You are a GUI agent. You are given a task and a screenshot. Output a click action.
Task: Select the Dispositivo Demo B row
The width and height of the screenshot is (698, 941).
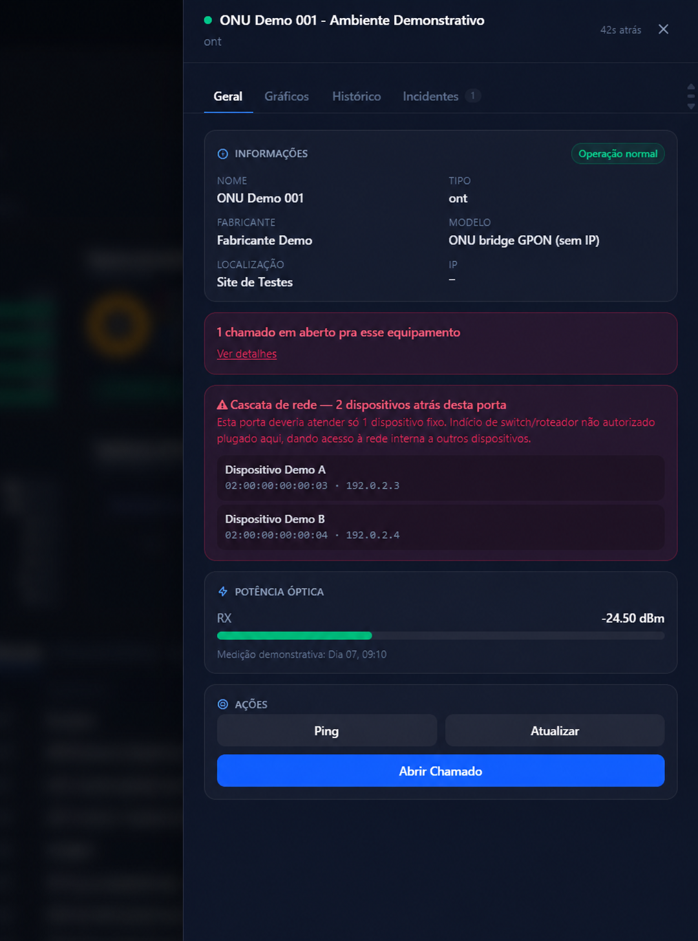[x=441, y=527]
